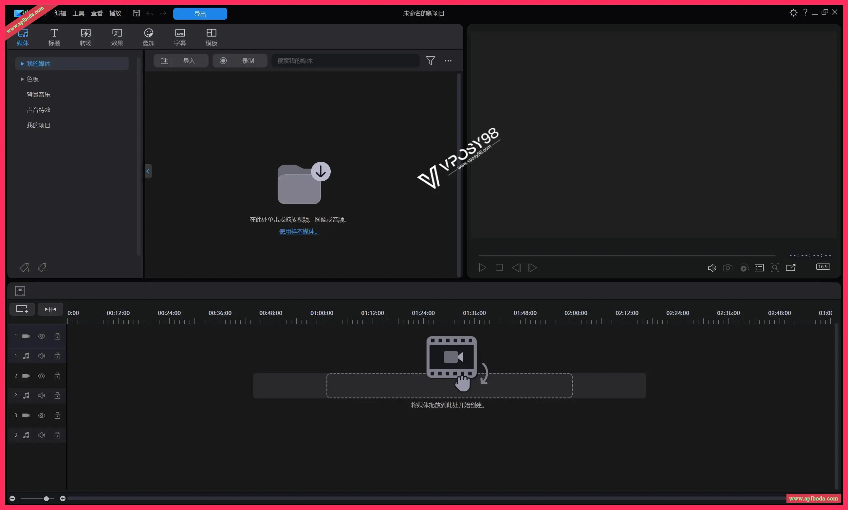Open settings gear icon in title bar
The image size is (848, 510).
pyautogui.click(x=793, y=13)
